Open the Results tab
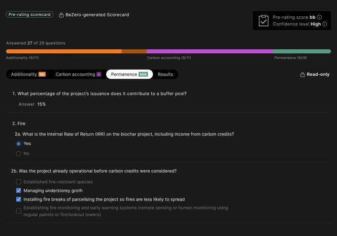Screen dimensions: 337x236 (x=165, y=75)
